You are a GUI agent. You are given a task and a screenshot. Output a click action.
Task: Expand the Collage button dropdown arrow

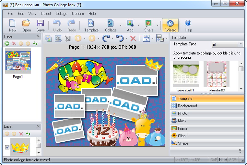[121, 25]
